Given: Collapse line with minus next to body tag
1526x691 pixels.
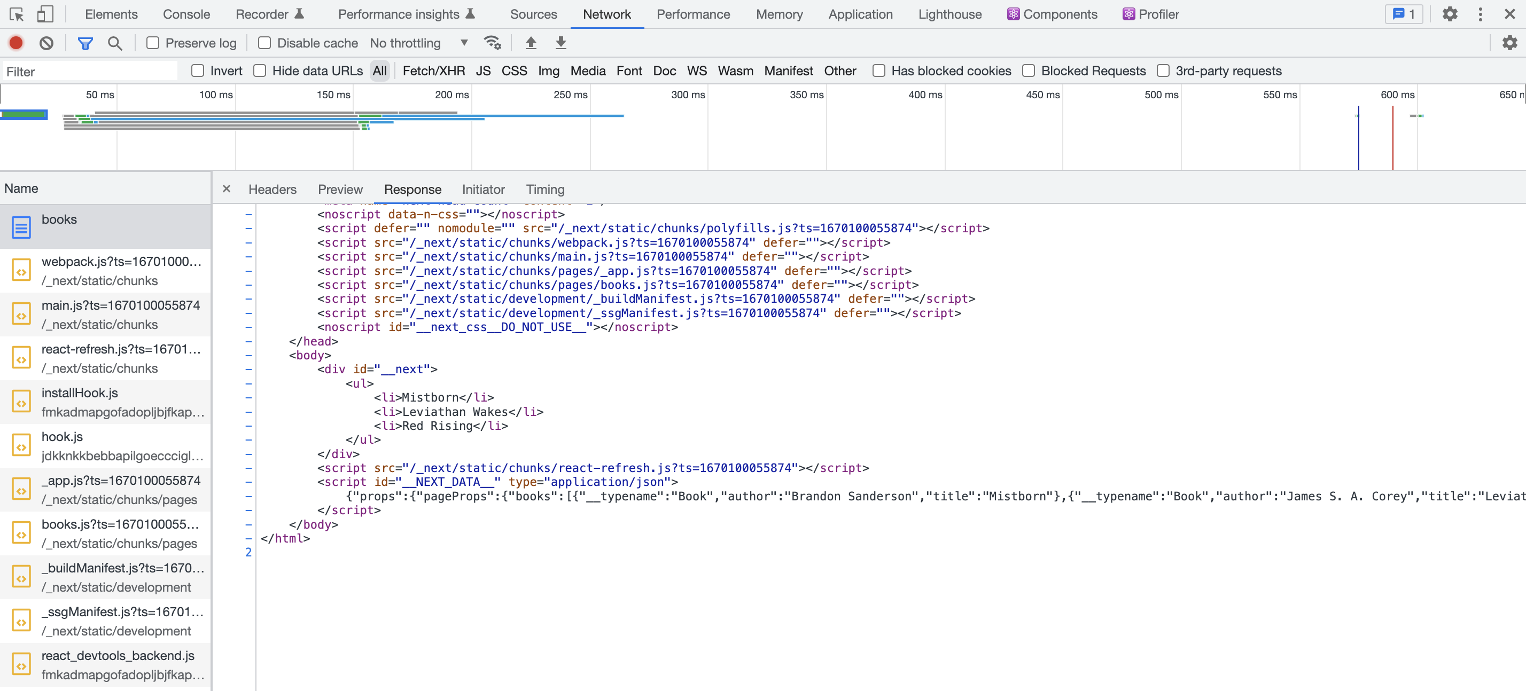Looking at the screenshot, I should tap(249, 355).
